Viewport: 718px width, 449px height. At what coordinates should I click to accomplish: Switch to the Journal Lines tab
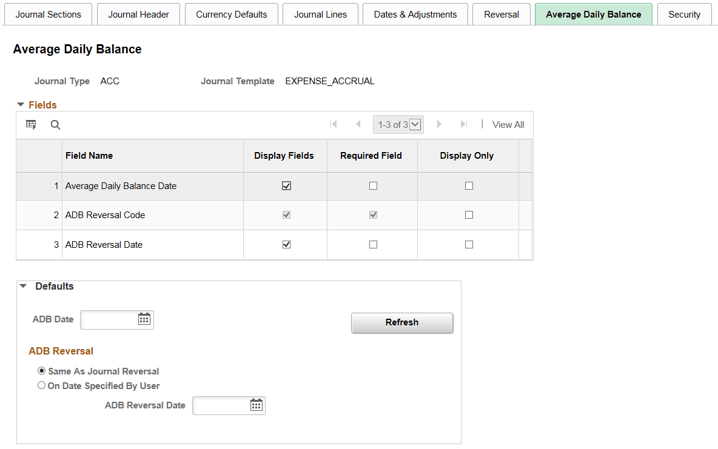320,15
